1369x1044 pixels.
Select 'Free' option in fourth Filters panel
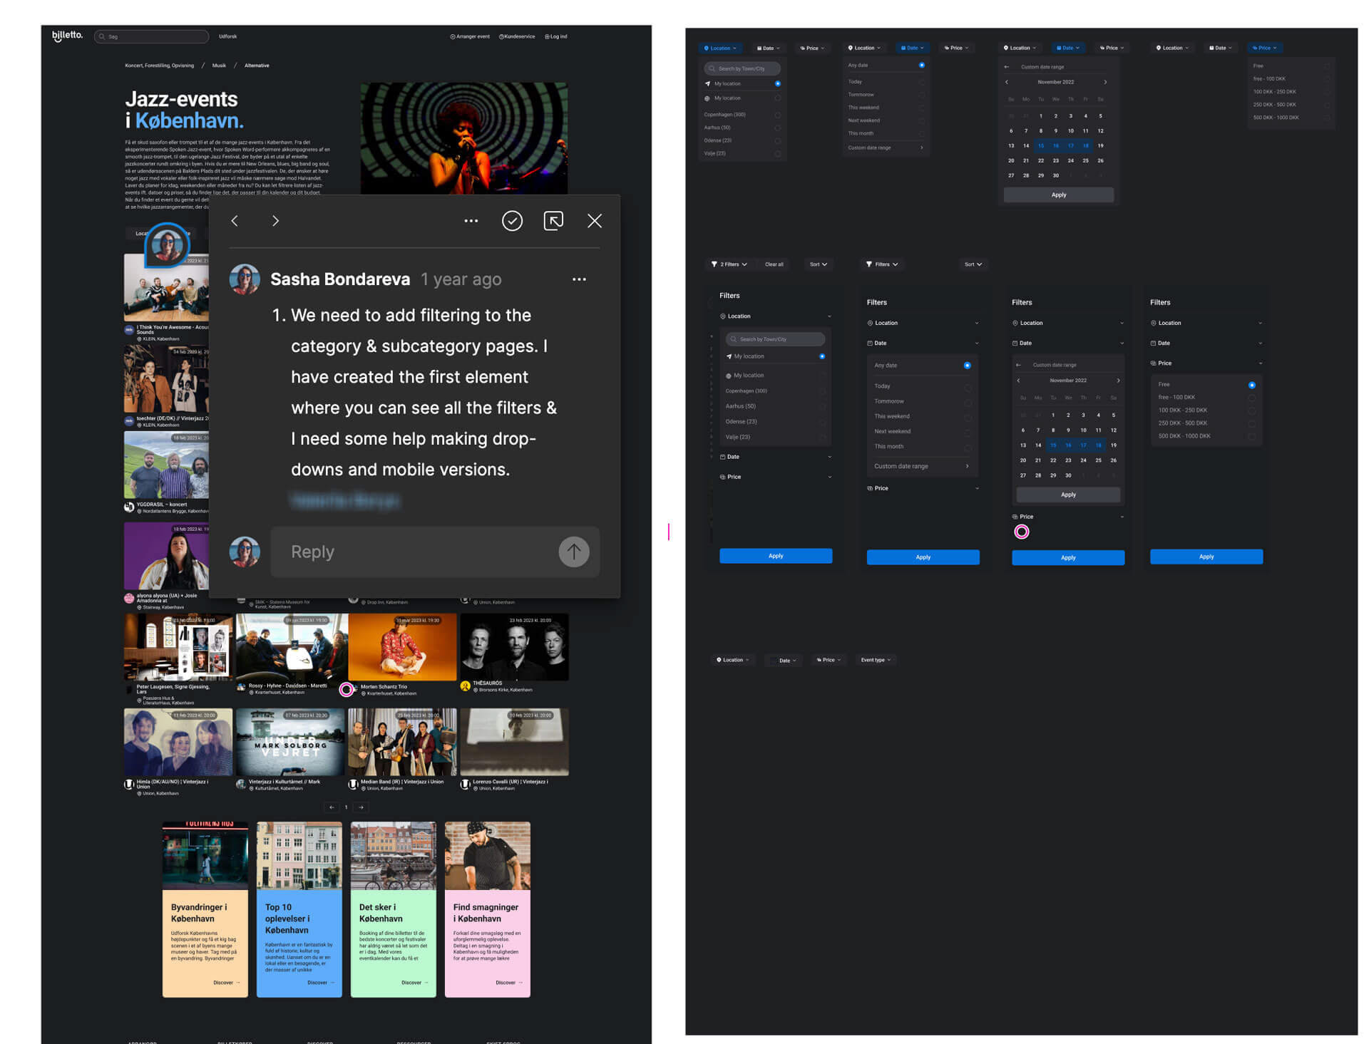coord(1206,385)
